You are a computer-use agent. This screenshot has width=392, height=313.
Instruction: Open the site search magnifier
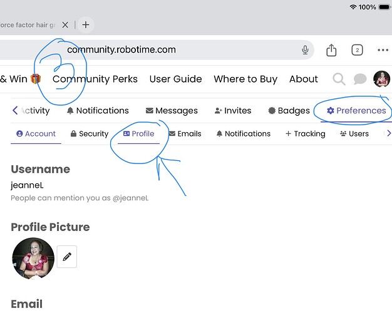[x=339, y=80]
